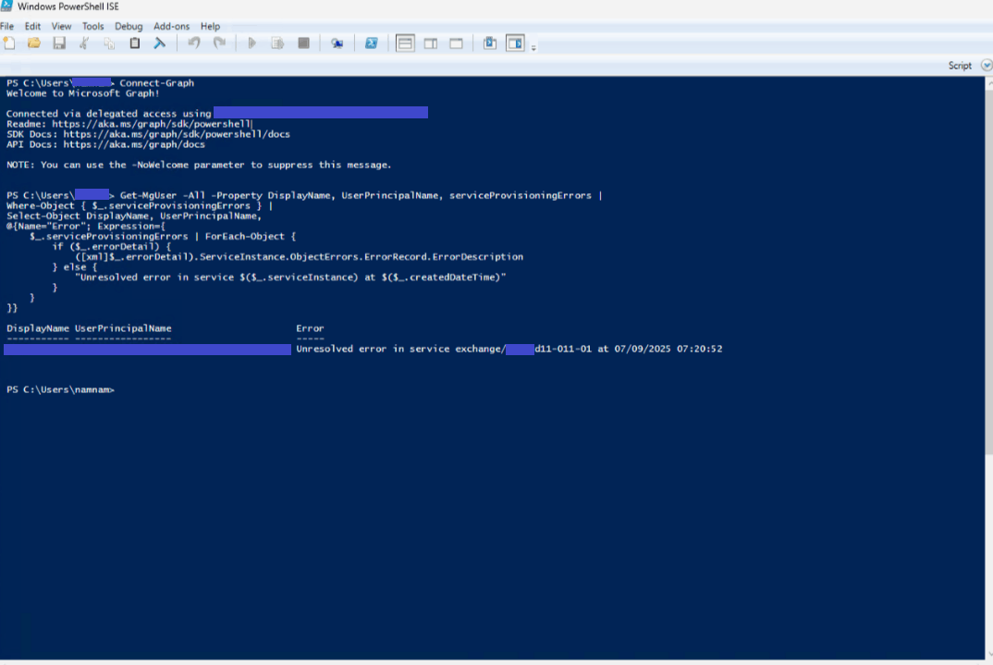Screen dimensions: 993x665
Task: Show the script pane on top
Action: pos(405,43)
